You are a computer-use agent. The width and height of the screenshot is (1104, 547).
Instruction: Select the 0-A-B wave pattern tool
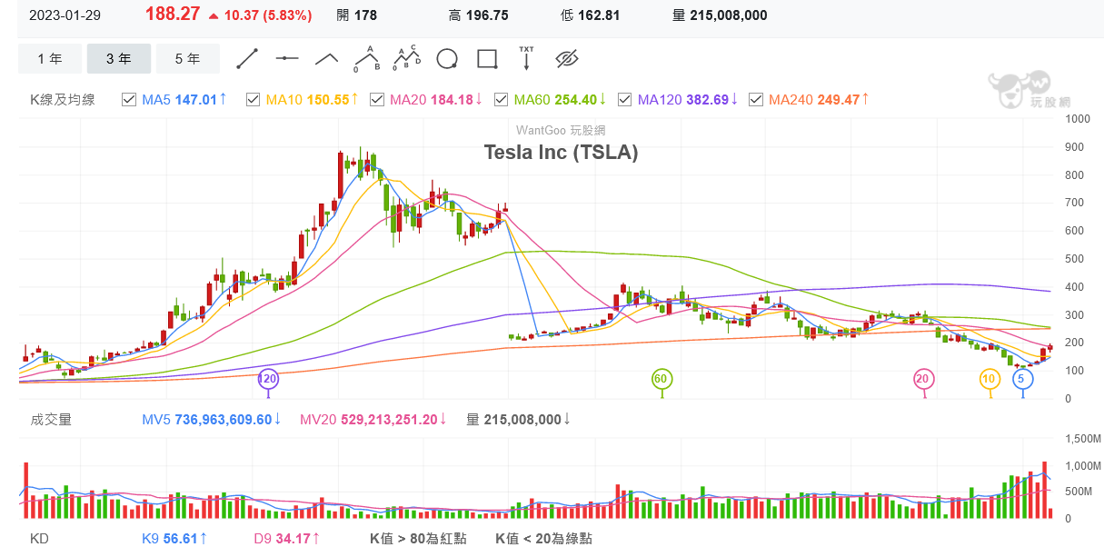click(x=366, y=58)
